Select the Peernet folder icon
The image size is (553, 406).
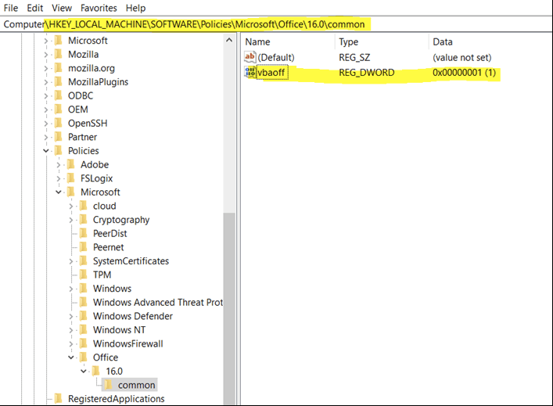(x=84, y=247)
